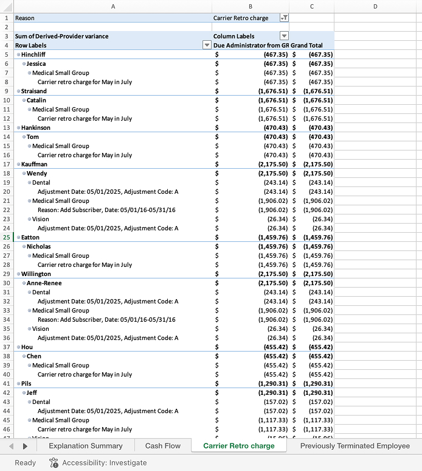The height and width of the screenshot is (471, 422).
Task: Click the next sheet navigation arrow
Action: click(x=25, y=446)
